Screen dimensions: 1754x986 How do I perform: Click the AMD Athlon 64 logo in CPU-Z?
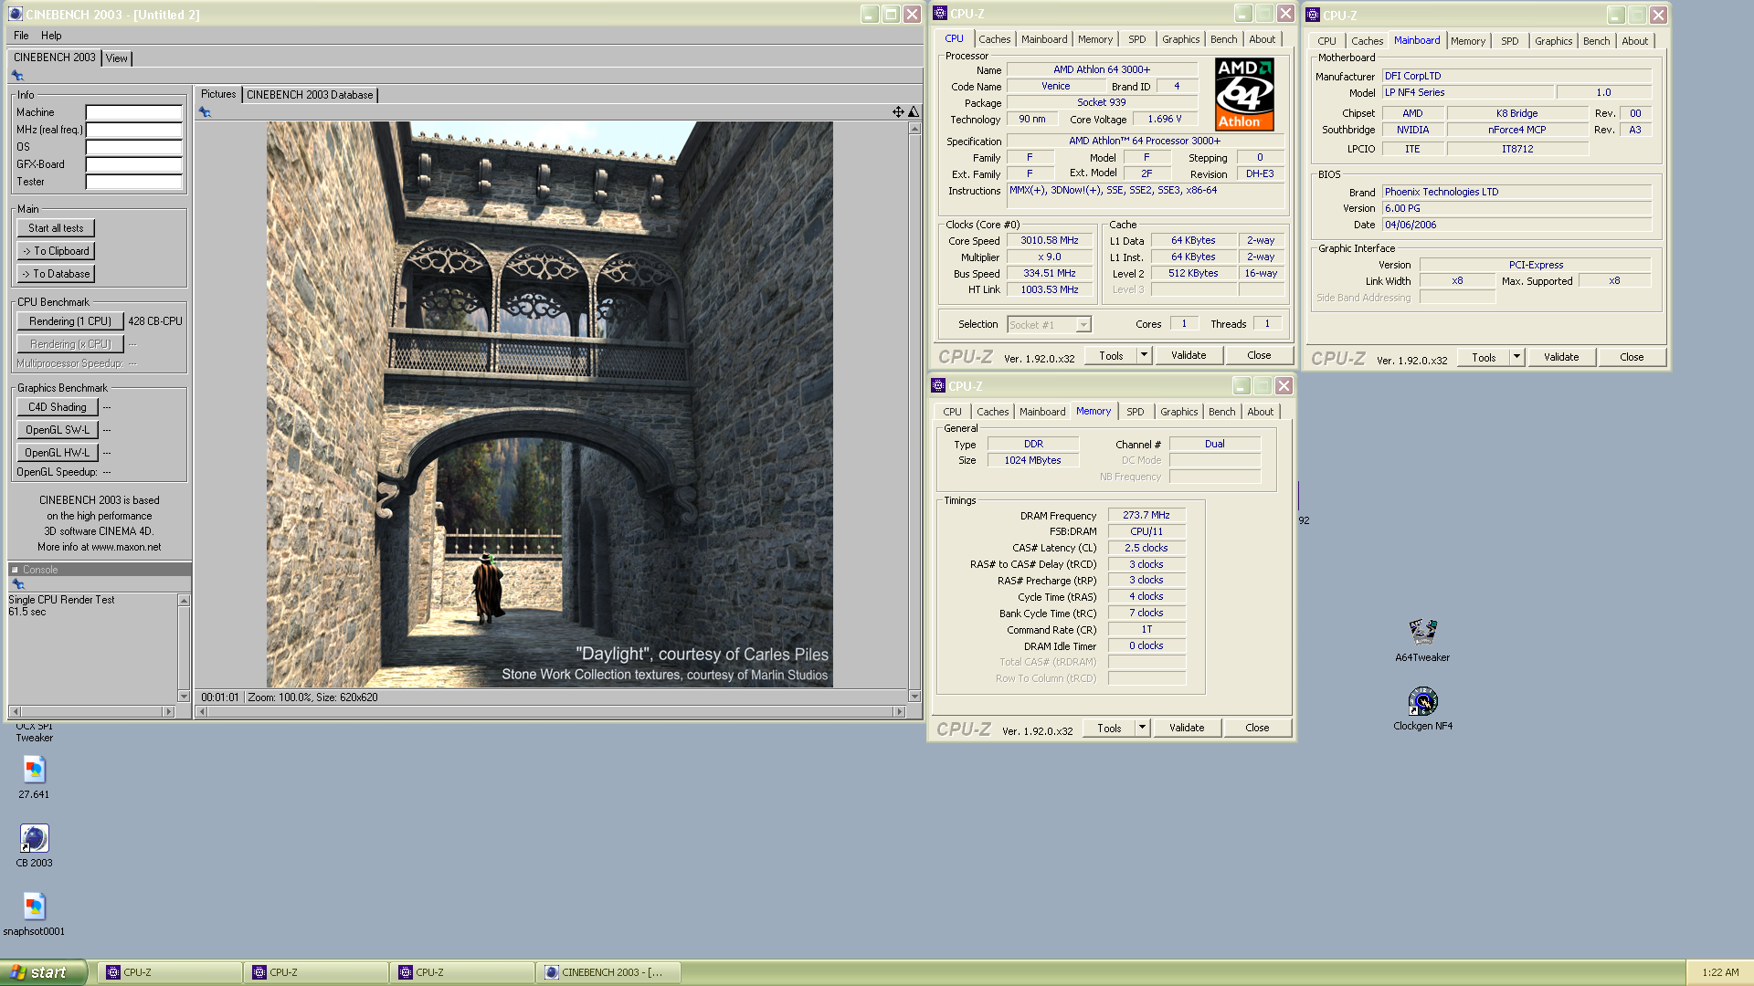[x=1244, y=94]
